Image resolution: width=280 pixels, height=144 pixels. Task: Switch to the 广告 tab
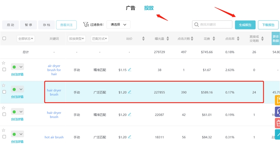(x=131, y=8)
